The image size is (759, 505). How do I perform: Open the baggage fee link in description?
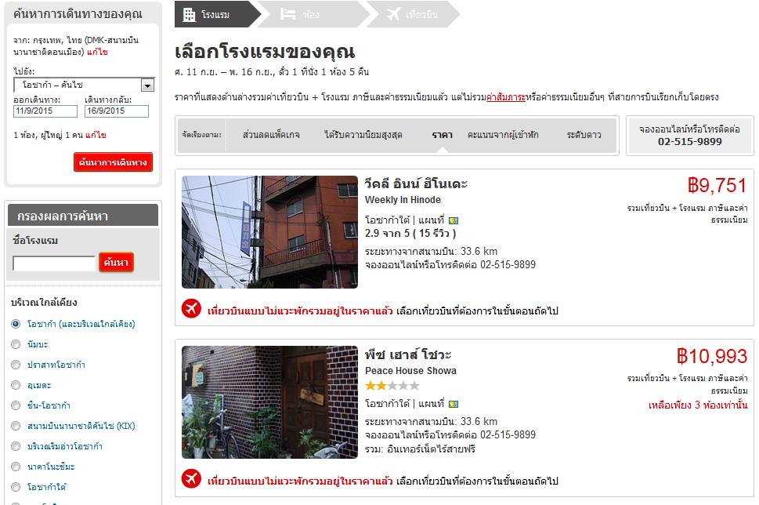tap(505, 97)
